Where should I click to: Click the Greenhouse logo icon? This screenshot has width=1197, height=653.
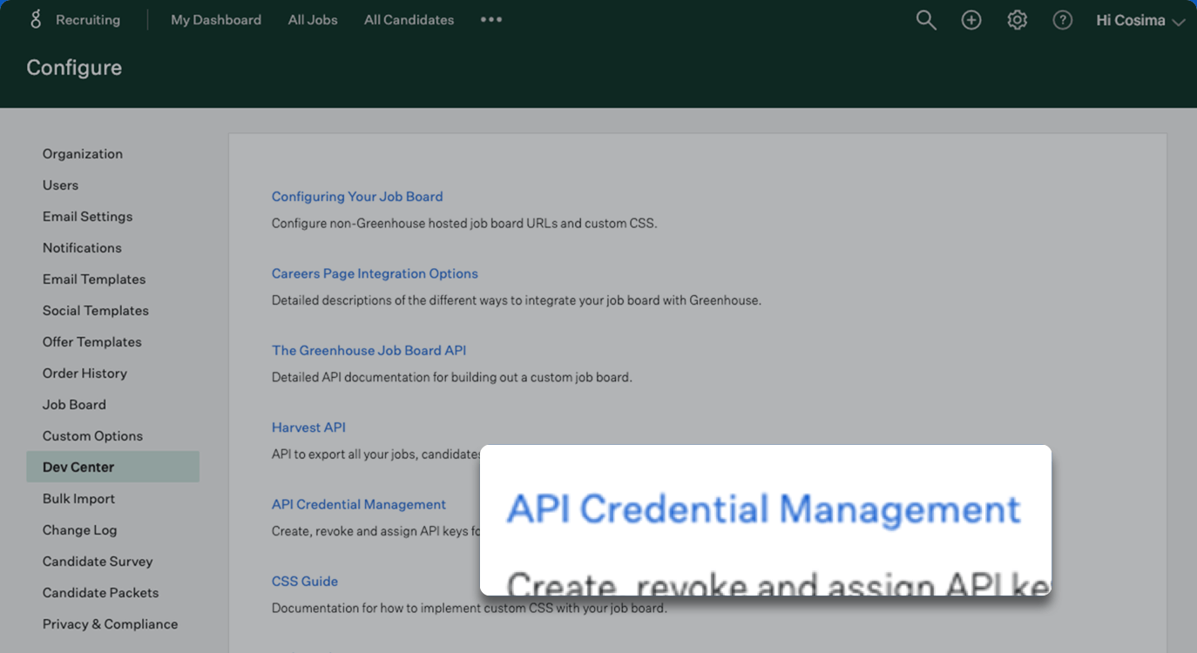(x=36, y=19)
